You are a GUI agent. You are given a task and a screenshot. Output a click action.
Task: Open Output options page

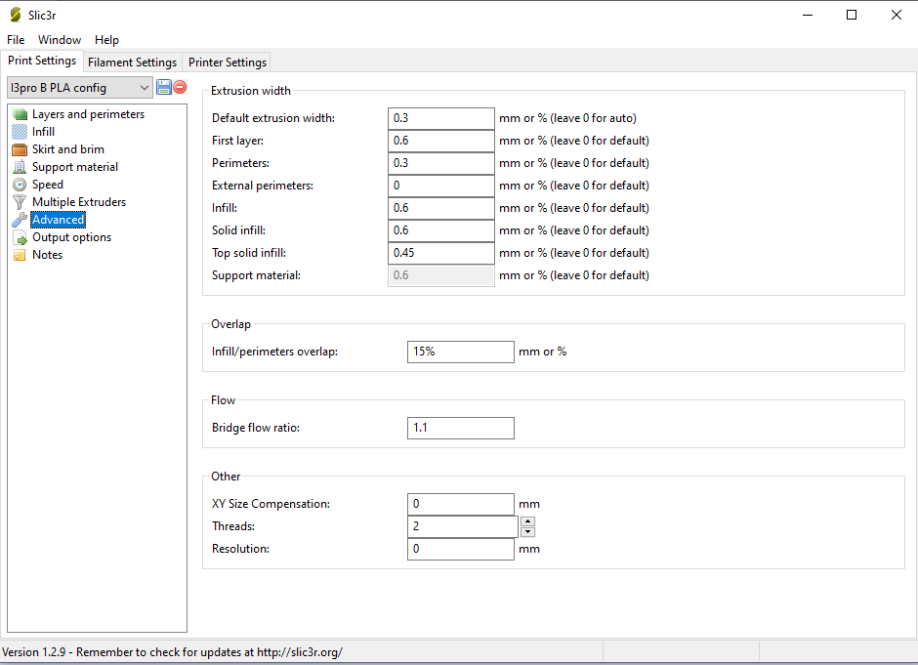71,237
